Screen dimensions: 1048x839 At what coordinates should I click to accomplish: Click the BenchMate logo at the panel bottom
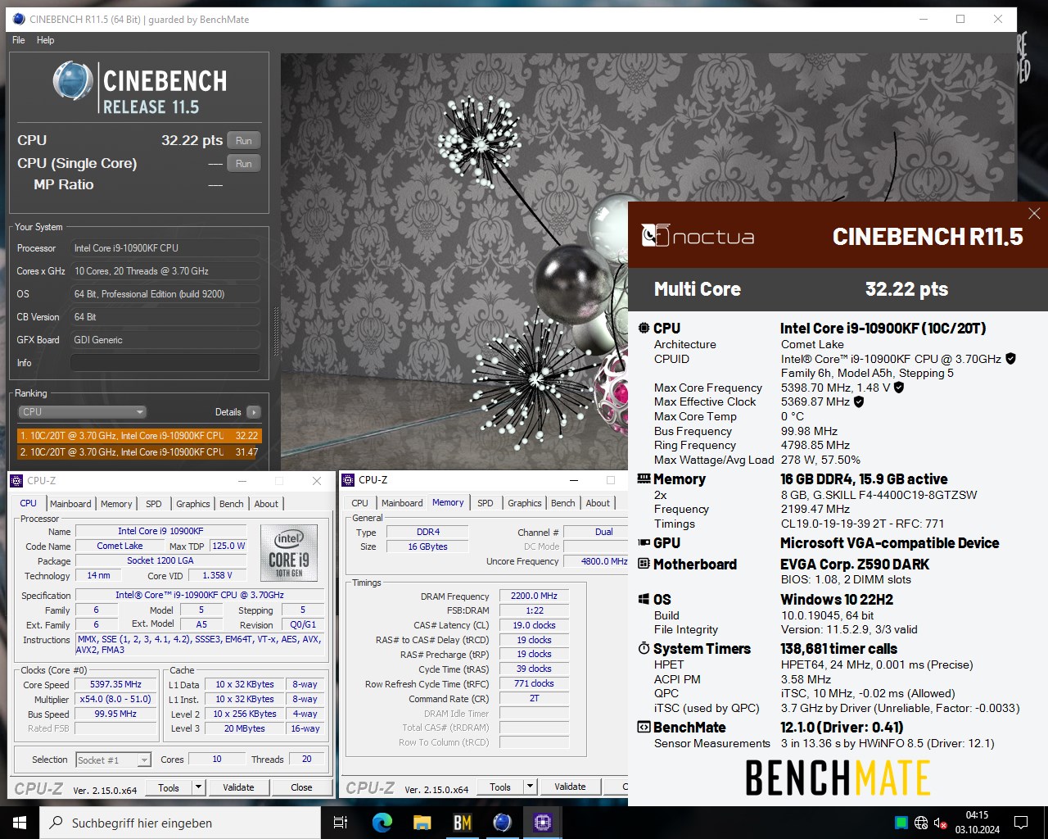[x=838, y=778]
